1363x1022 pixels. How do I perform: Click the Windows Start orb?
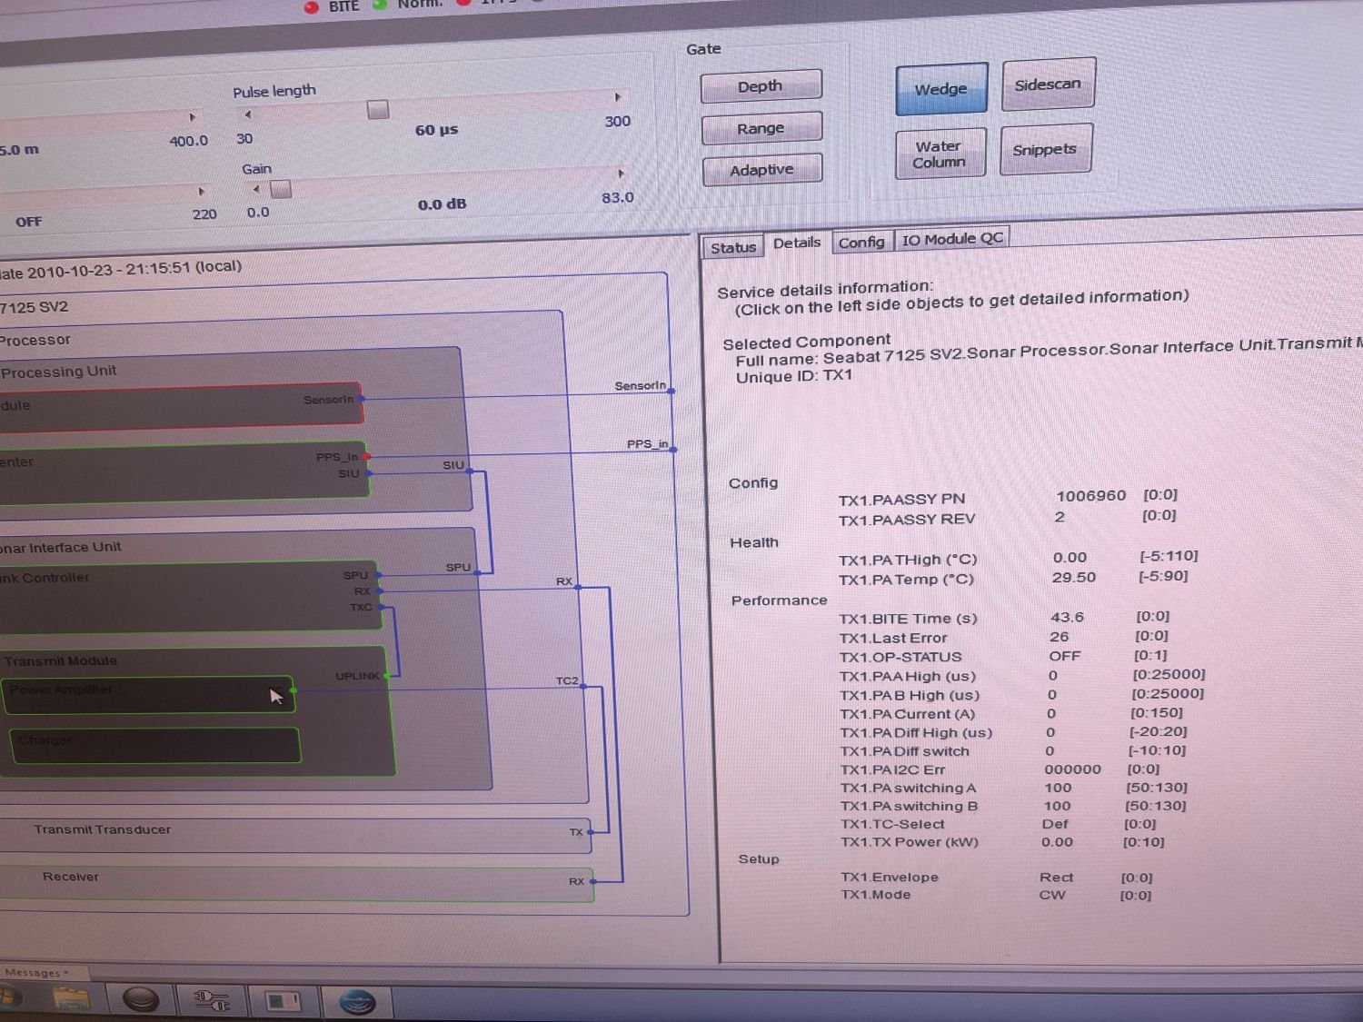tap(7, 999)
